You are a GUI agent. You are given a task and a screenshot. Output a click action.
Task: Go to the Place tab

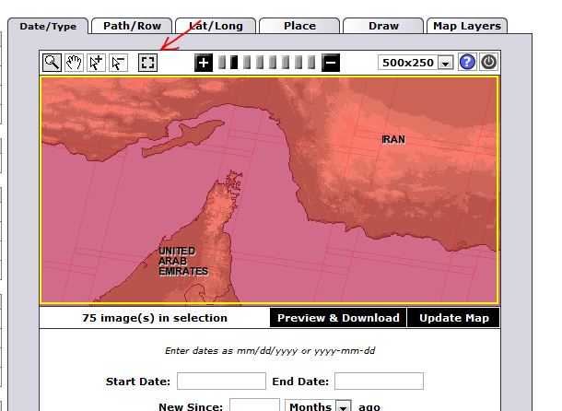click(299, 26)
